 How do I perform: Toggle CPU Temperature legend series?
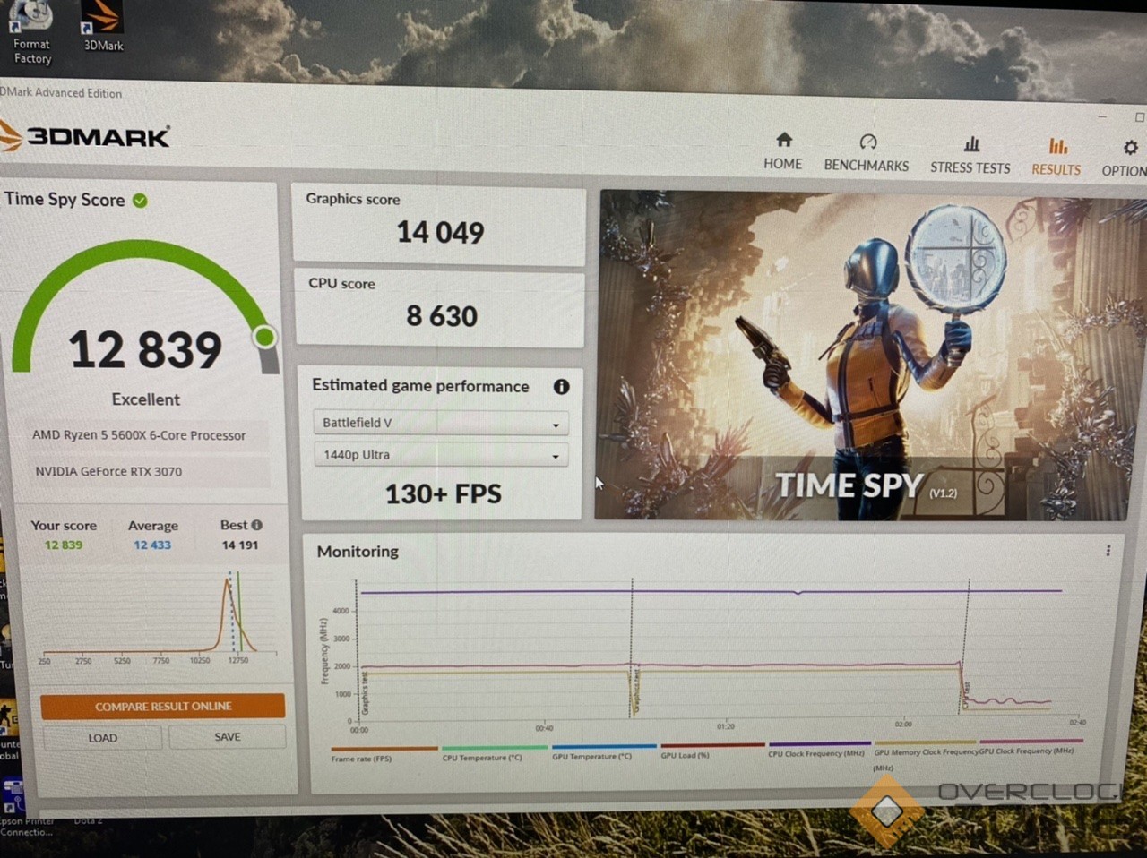pyautogui.click(x=494, y=752)
